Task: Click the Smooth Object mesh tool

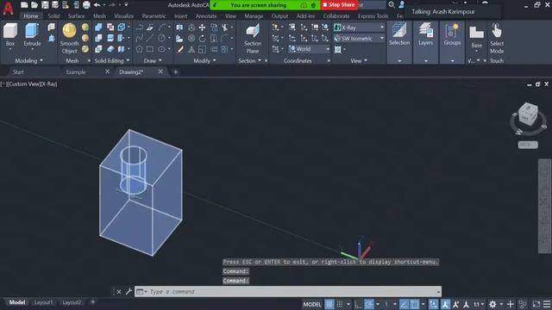Action: point(69,38)
